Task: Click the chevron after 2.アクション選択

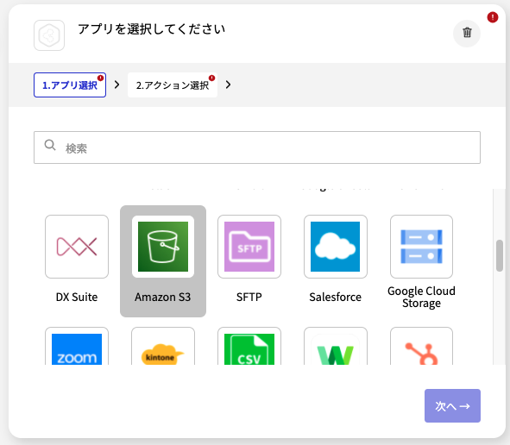Action: [x=229, y=85]
